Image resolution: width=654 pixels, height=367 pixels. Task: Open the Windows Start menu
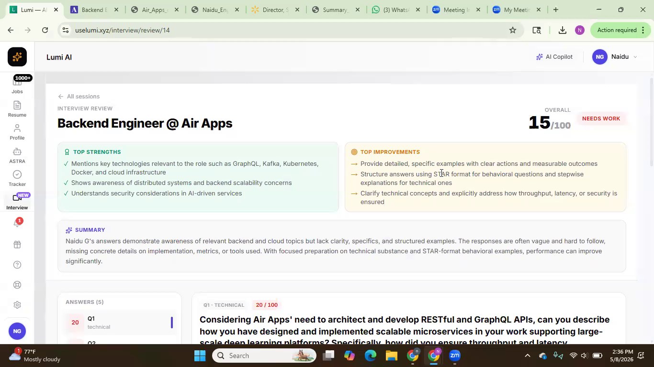point(200,356)
